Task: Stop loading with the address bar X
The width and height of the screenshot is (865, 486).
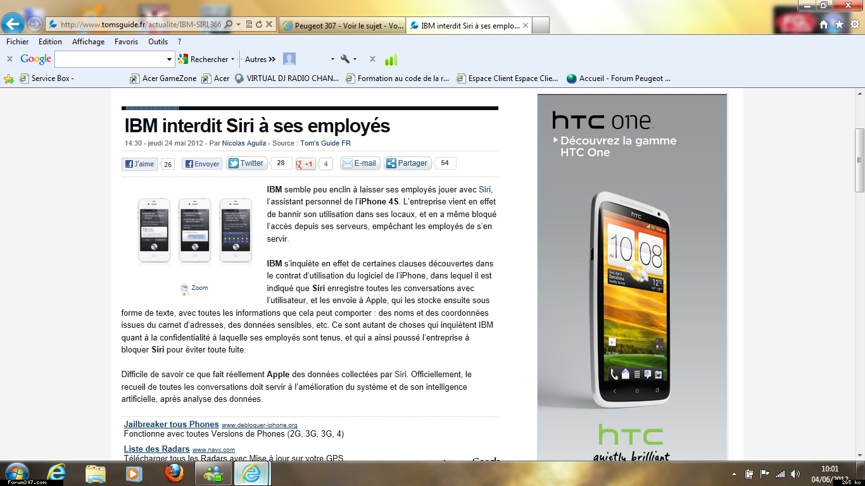Action: (x=269, y=25)
